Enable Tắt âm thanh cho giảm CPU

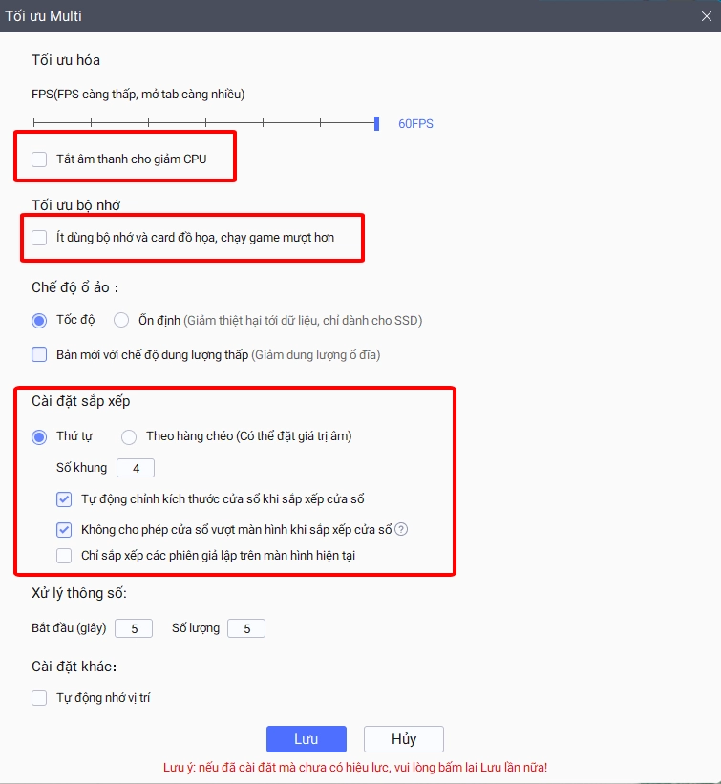[39, 159]
